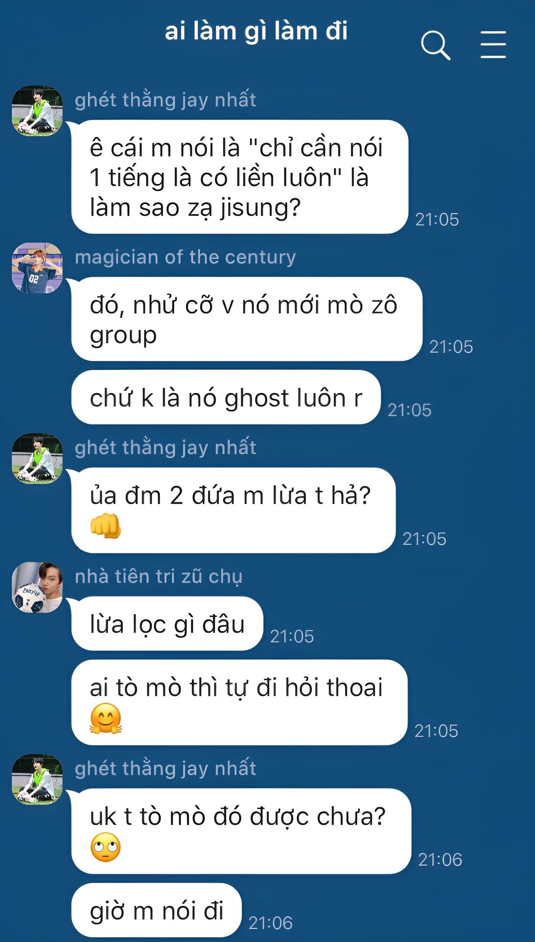This screenshot has width=535, height=942.
Task: Select message "chứ k là nó ghost luôn r"
Action: pyautogui.click(x=226, y=397)
